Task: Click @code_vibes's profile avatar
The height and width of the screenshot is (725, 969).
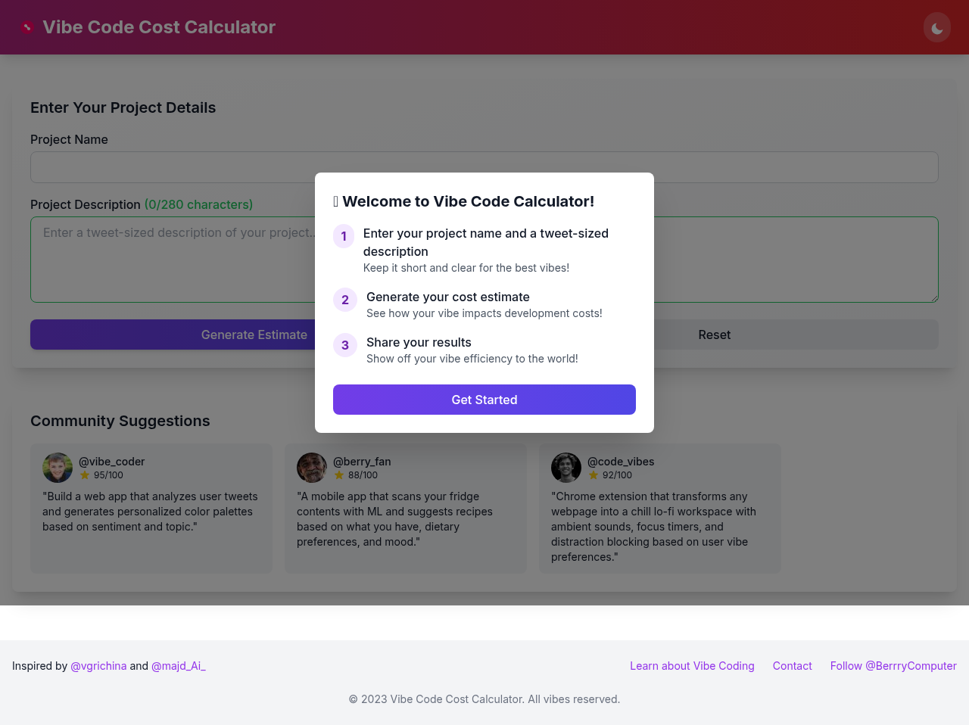Action: click(x=566, y=468)
